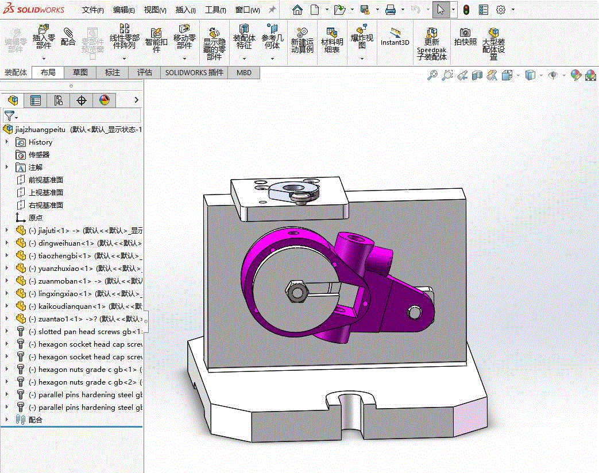Click Edit Appearance color ball icon

575,75
